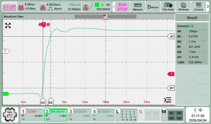Image resolution: width=211 pixels, height=124 pixels.
Task: Click the USB connection status icon
Action: [x=195, y=110]
